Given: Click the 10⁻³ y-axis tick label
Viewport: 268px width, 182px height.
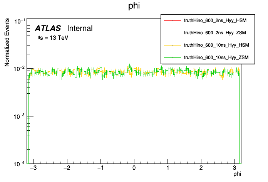Looking at the screenshot, I should [x=18, y=116].
